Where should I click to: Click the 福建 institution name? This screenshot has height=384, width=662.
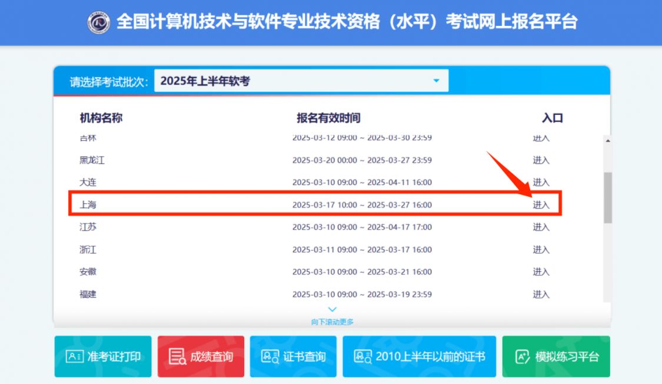(88, 294)
